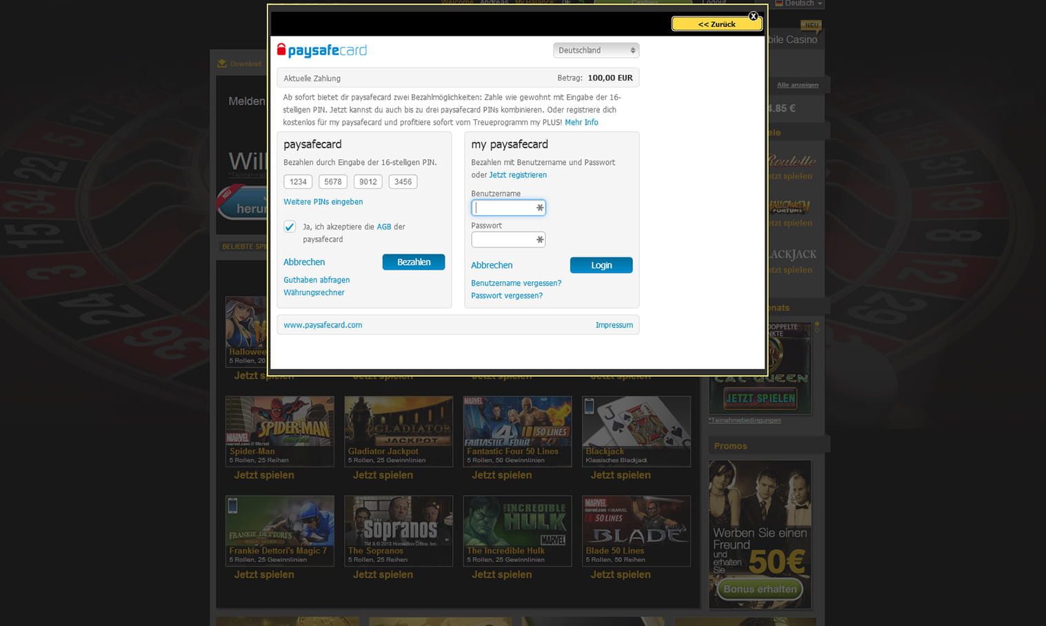Click the Download icon in the casino page

pos(222,63)
